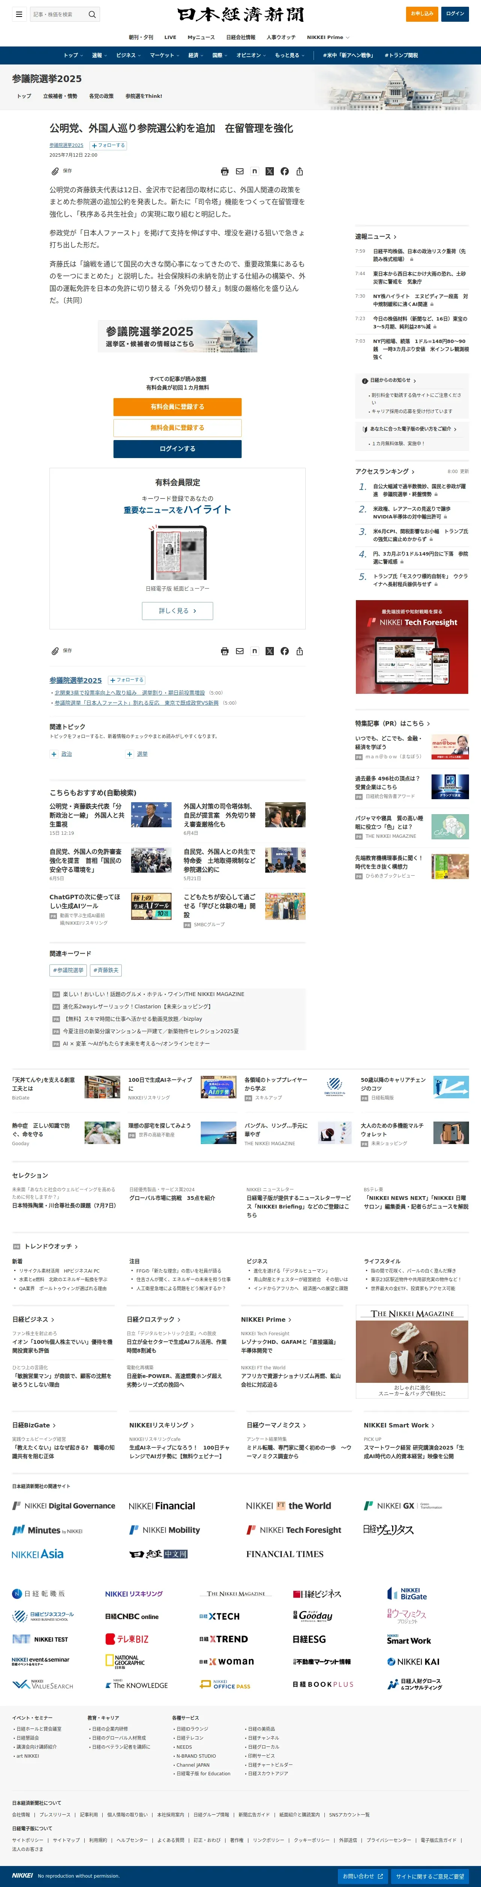
Task: Click the note icon under the article
Action: pos(255,651)
